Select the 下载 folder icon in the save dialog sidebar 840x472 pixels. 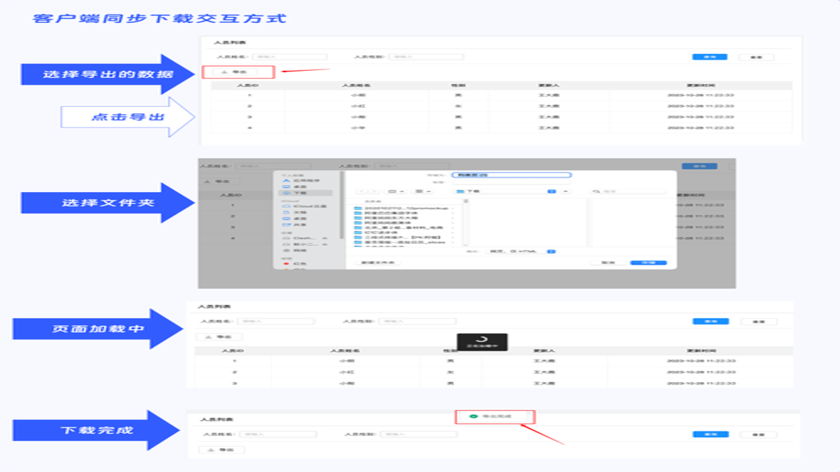pos(285,193)
